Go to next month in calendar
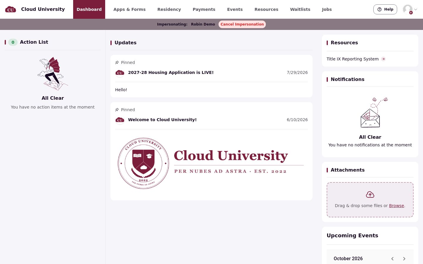The height and width of the screenshot is (264, 423). pyautogui.click(x=404, y=259)
